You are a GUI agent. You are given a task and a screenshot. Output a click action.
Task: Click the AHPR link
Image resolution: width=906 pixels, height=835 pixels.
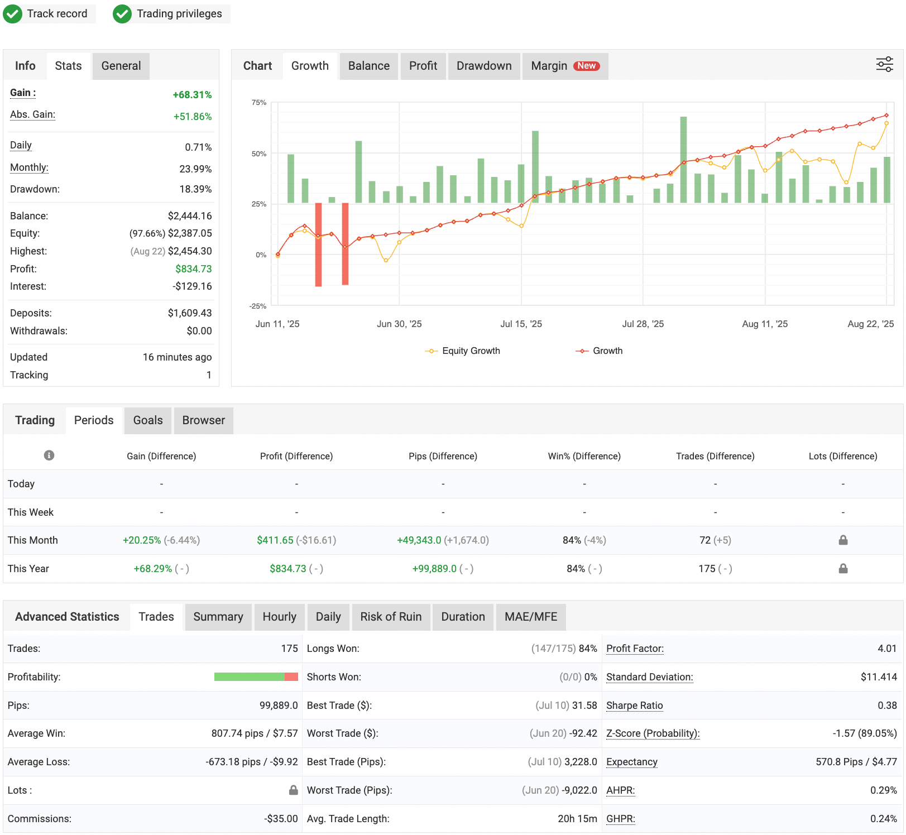[620, 790]
